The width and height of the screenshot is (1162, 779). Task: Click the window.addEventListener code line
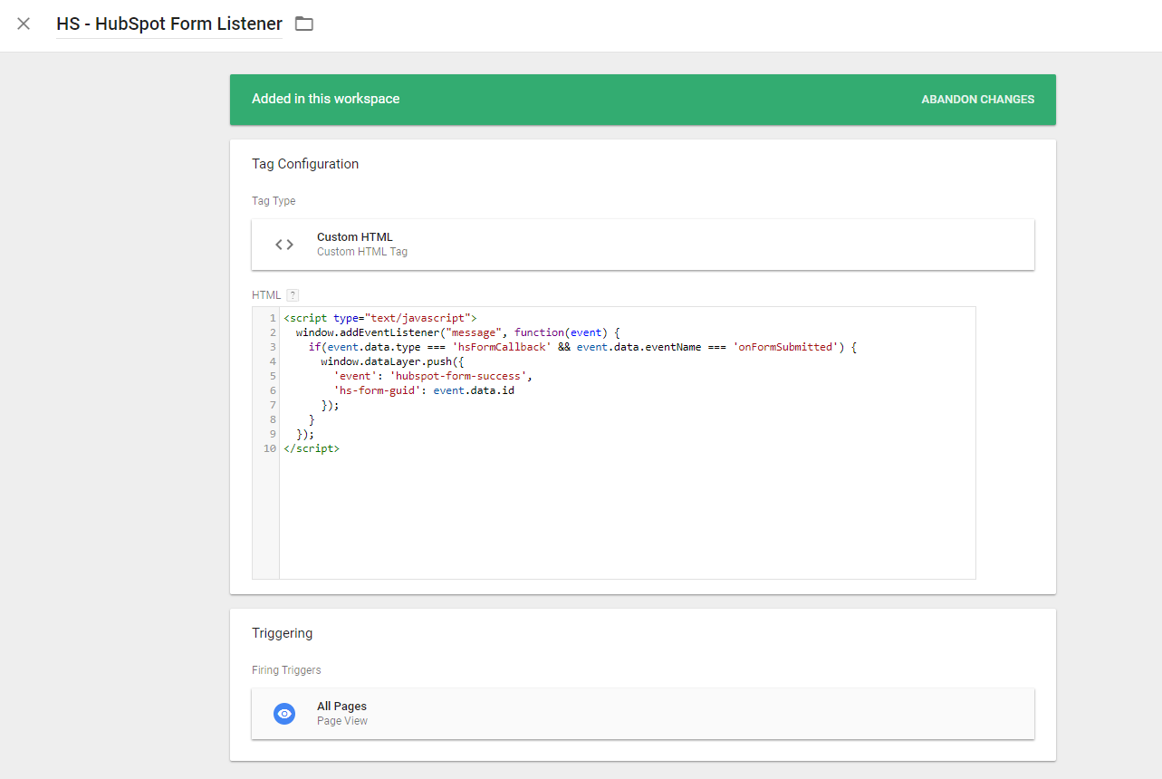click(457, 332)
